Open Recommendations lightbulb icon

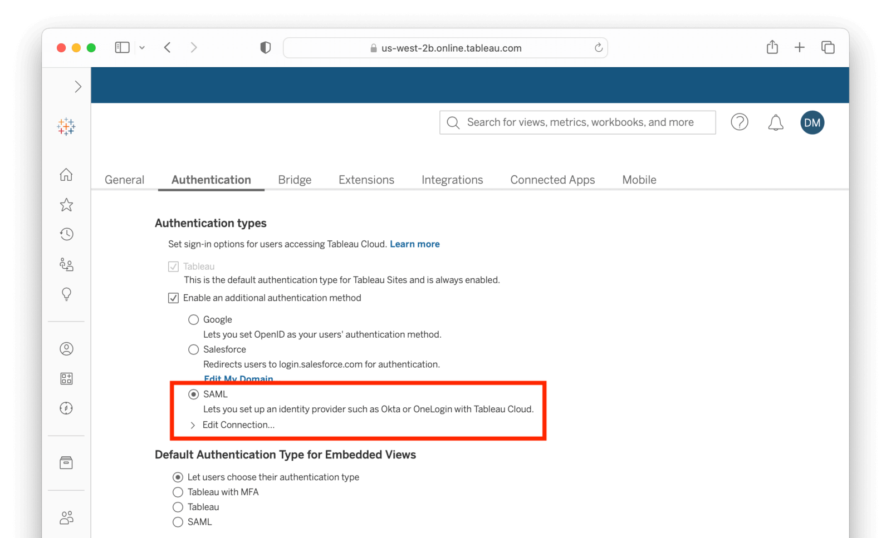pos(66,294)
